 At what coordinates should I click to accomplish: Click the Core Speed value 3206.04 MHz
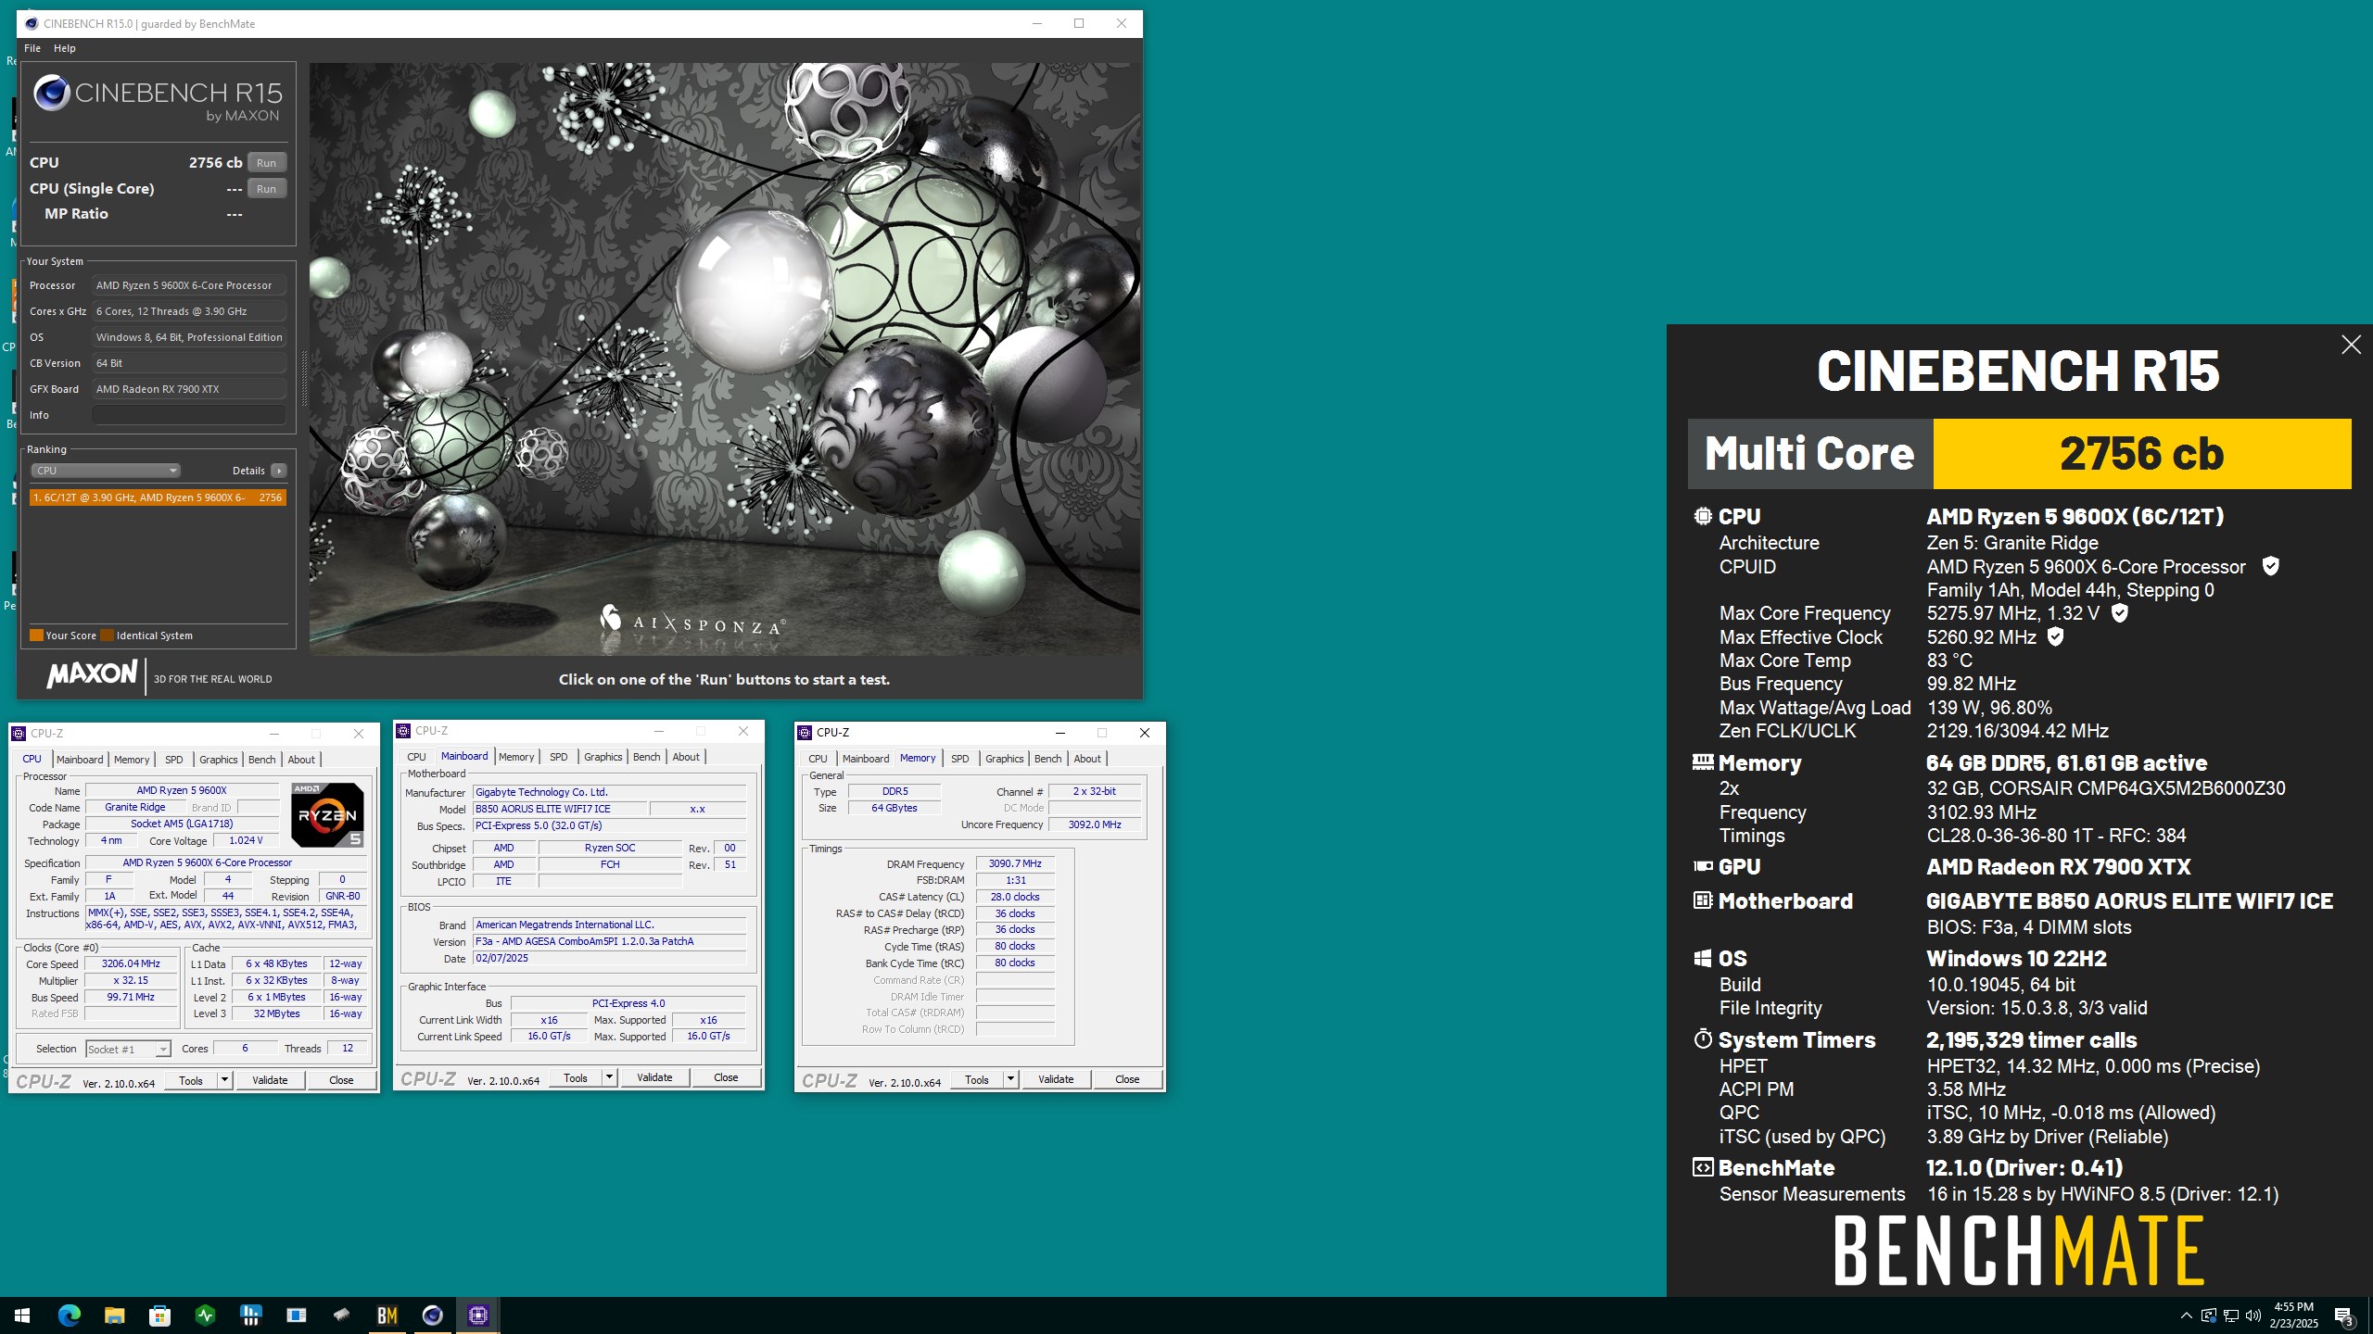coord(131,963)
